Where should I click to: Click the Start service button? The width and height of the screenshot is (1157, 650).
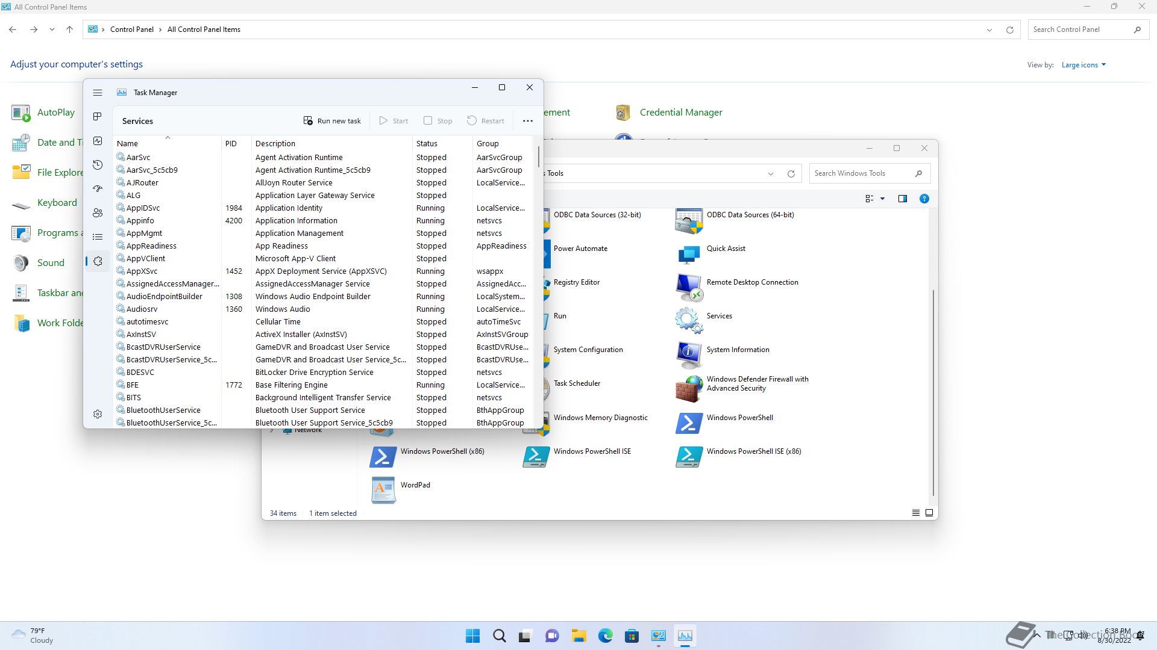[x=394, y=121]
